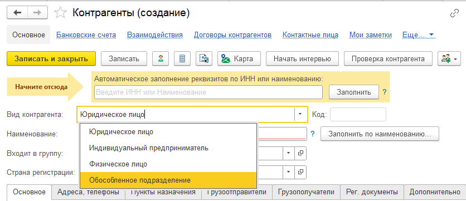Image resolution: width=466 pixels, height=201 pixels.
Task: Expand the Входит в группу dropdown arrow
Action: (288, 153)
